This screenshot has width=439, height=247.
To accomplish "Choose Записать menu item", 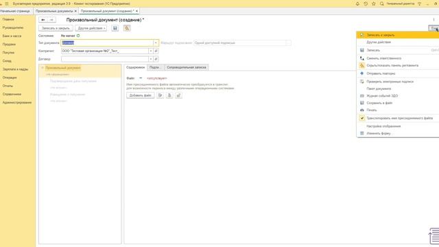I will (x=398, y=50).
